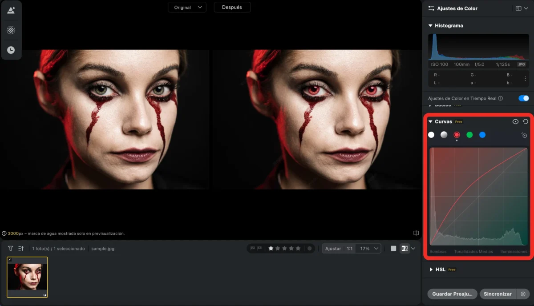Click the Iluminaciones label
The width and height of the screenshot is (534, 306).
pyautogui.click(x=514, y=252)
